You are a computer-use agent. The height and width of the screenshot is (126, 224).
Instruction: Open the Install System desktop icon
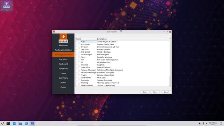pos(6,6)
